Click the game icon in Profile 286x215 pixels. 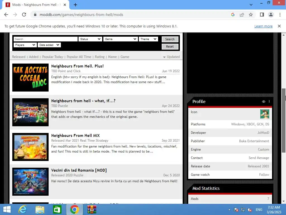point(265,114)
